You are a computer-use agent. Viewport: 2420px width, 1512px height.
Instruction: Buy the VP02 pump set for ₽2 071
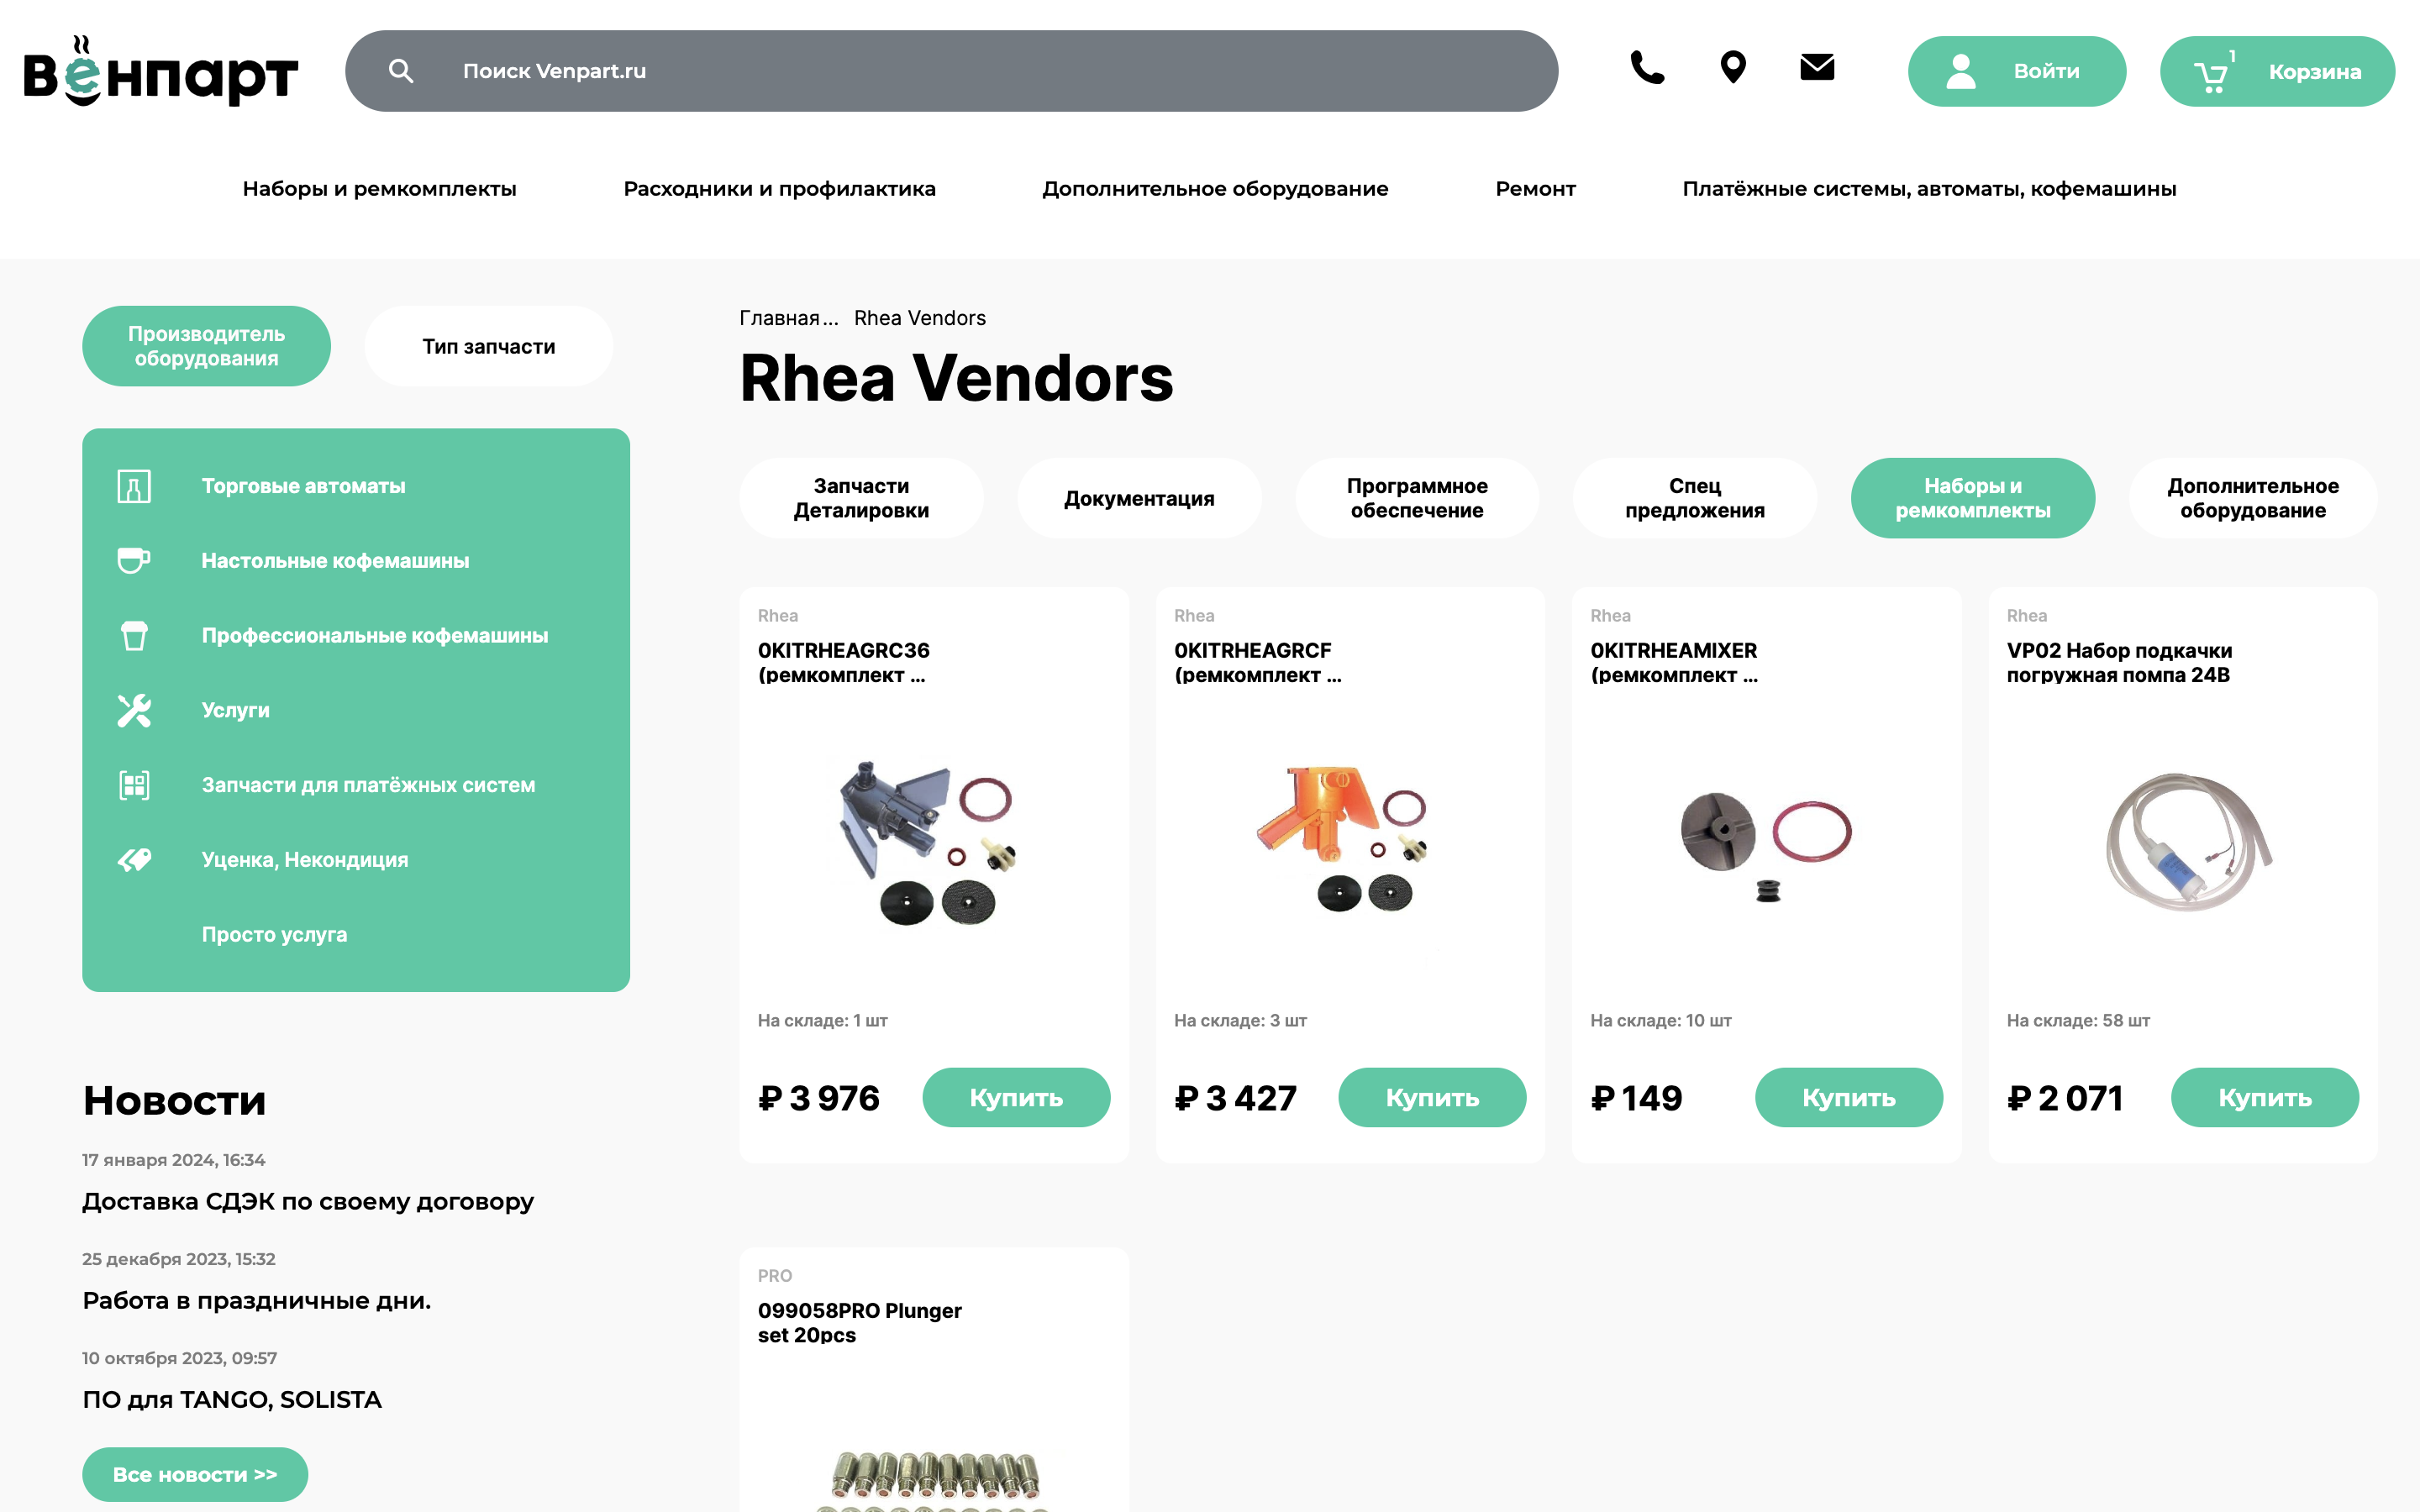(2265, 1098)
